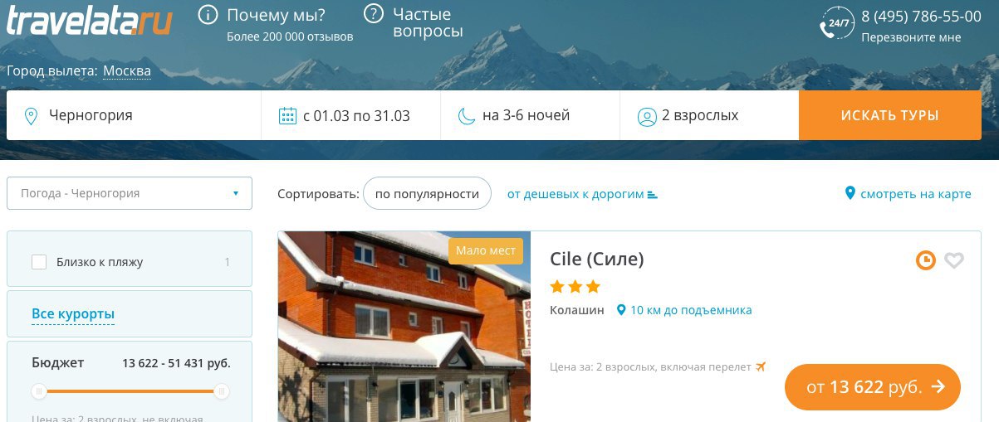The width and height of the screenshot is (999, 422).
Task: Click the calendar icon in dates field
Action: pos(287,116)
